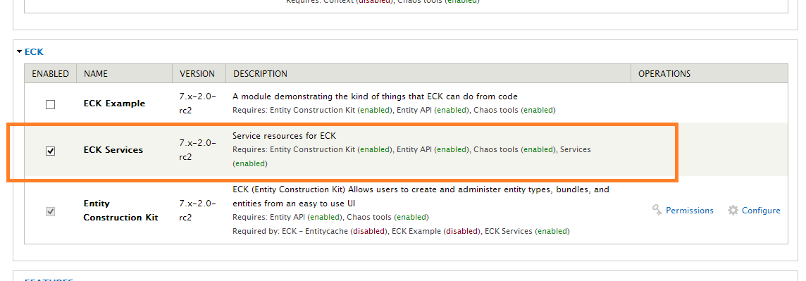Screen dimensions: 806x281
Task: Click the key icon beside Permissions
Action: click(x=657, y=210)
